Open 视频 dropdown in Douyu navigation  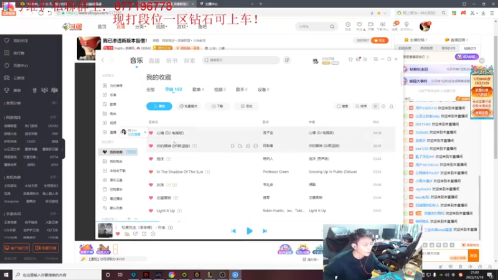pyautogui.click(x=161, y=27)
